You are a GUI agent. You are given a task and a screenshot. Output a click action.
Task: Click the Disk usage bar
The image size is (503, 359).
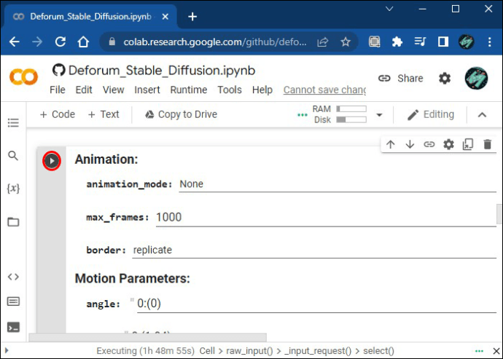(351, 119)
